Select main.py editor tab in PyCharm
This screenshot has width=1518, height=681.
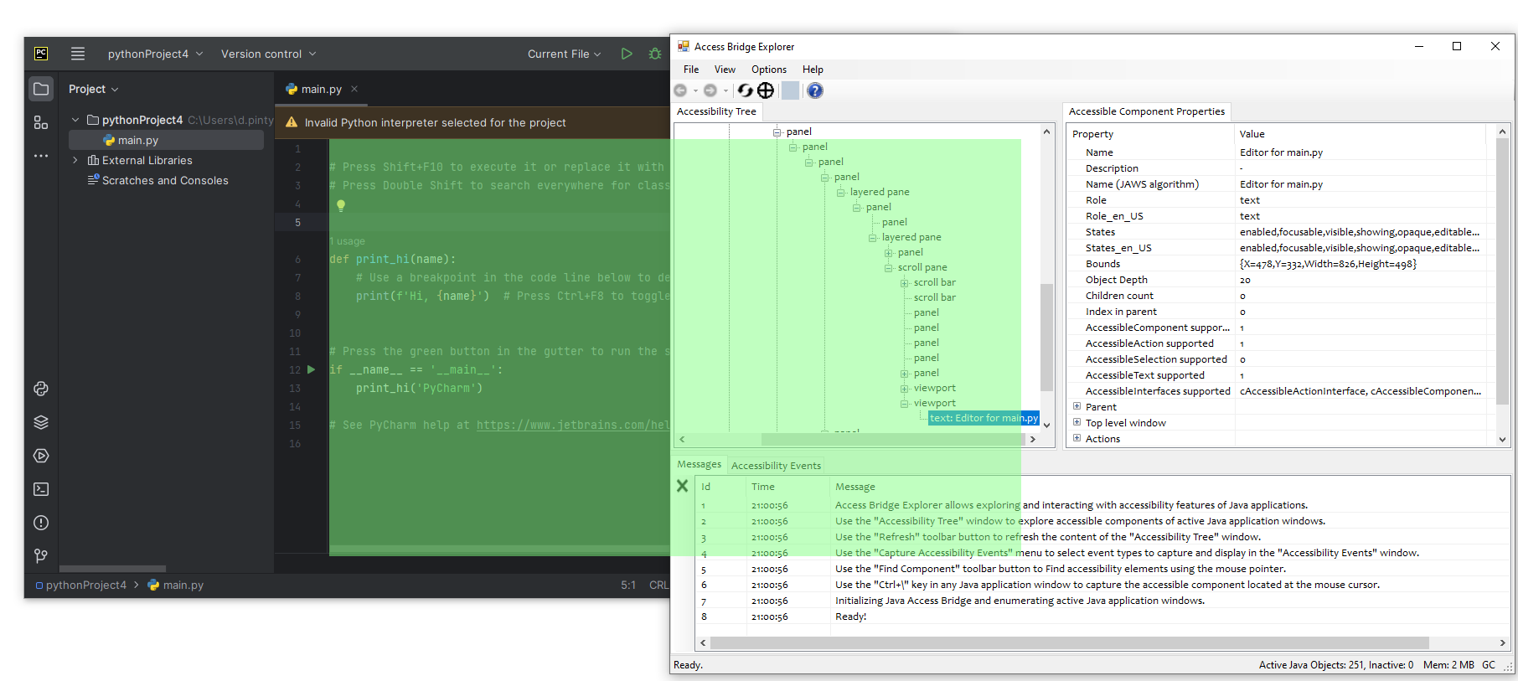point(321,89)
